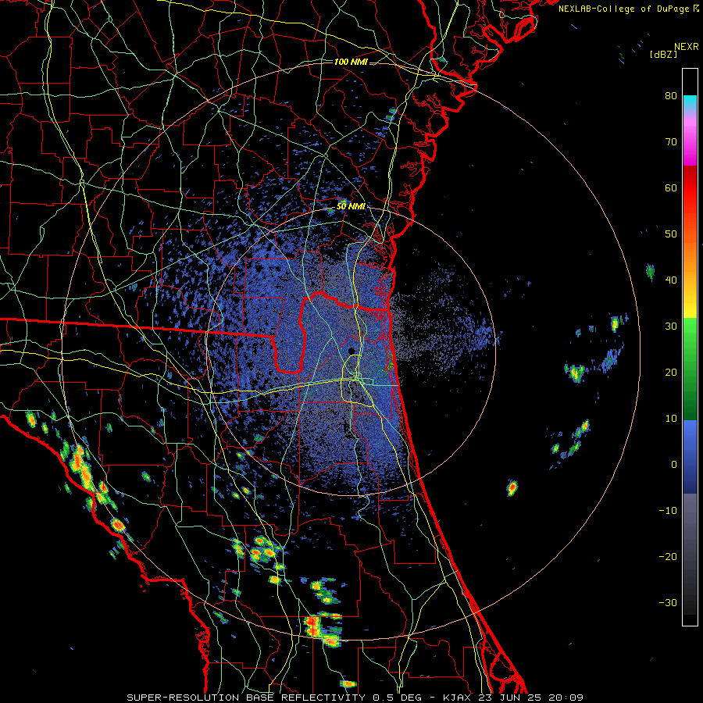Pick the orange segment of the color bar
The image size is (703, 703).
pos(690,255)
